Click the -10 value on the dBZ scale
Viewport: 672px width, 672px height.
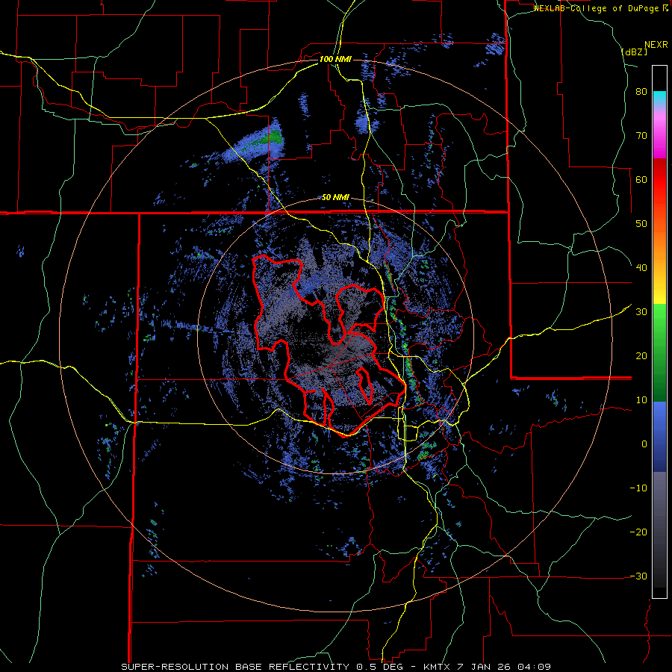(x=638, y=488)
